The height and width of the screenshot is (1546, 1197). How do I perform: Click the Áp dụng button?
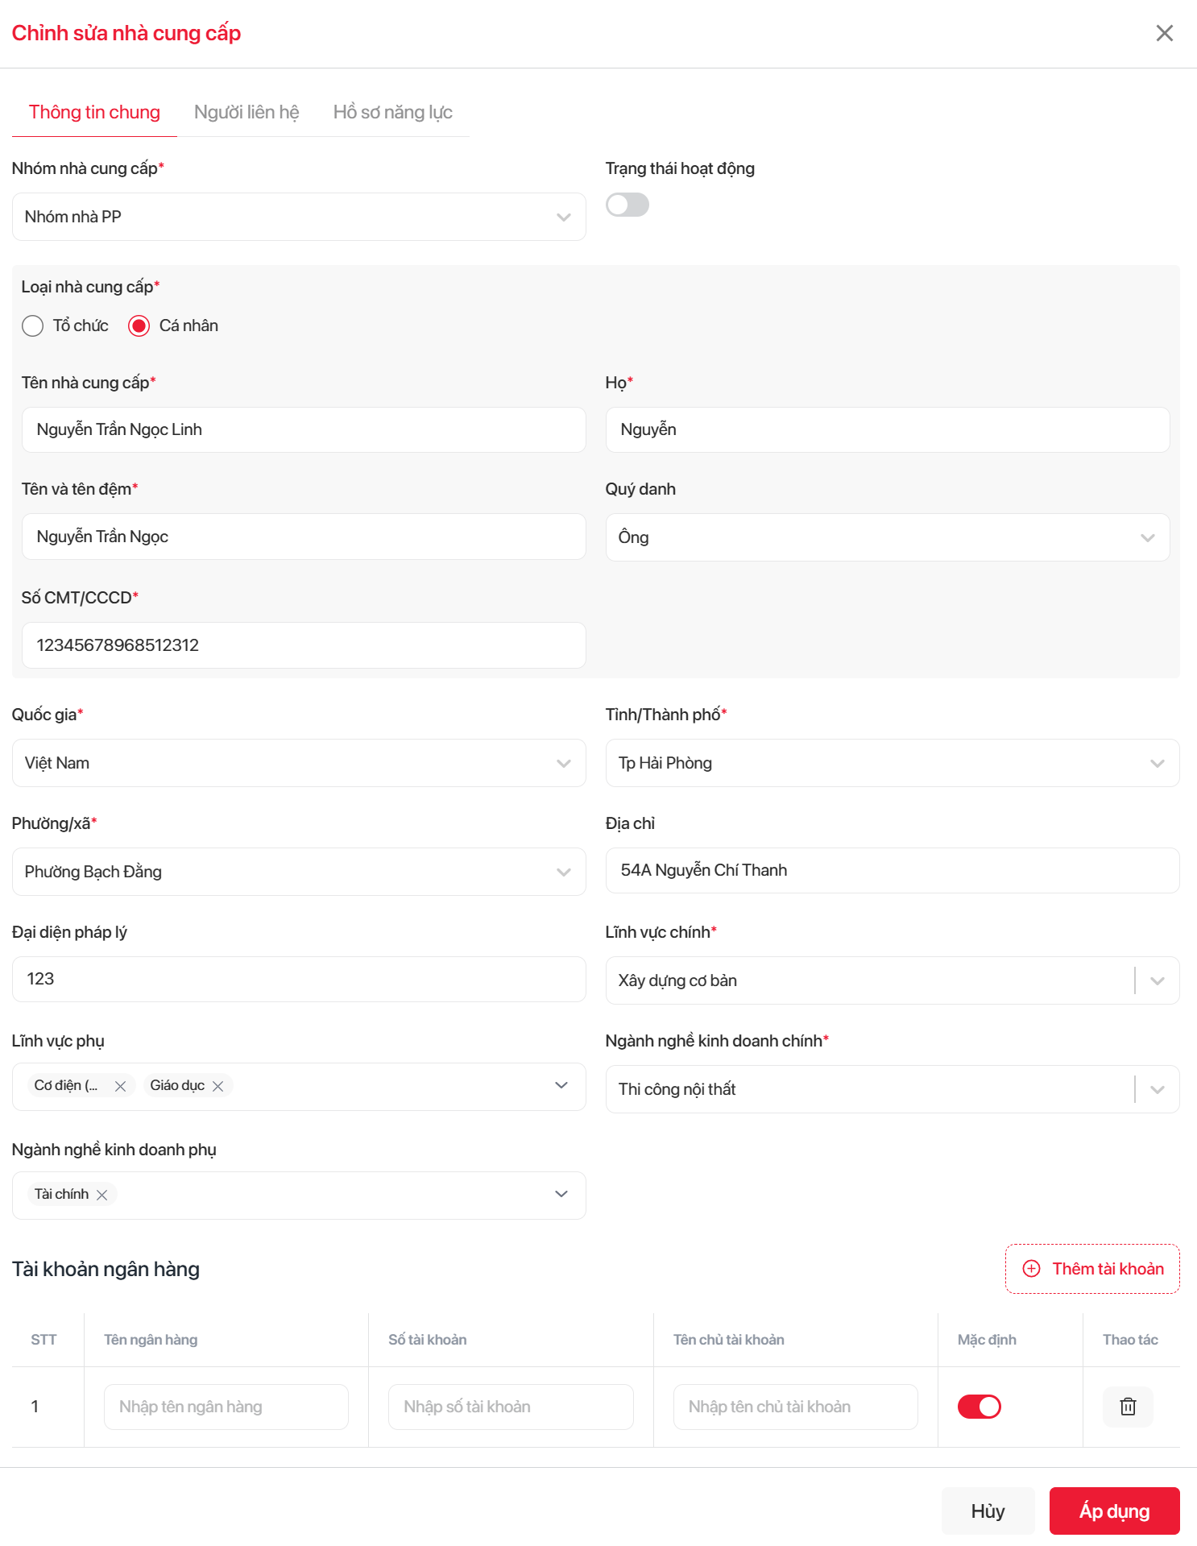click(x=1114, y=1511)
